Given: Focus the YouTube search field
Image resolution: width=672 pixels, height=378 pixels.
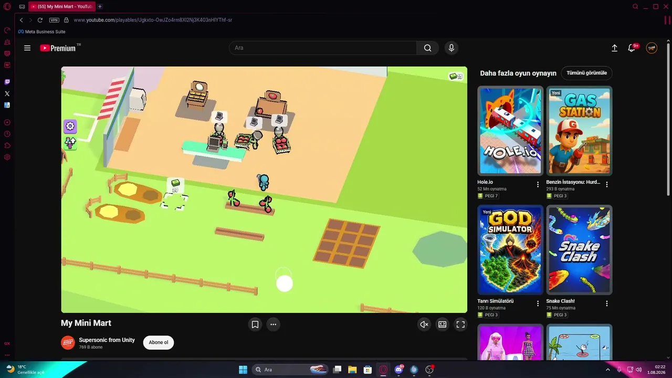Looking at the screenshot, I should (x=323, y=48).
